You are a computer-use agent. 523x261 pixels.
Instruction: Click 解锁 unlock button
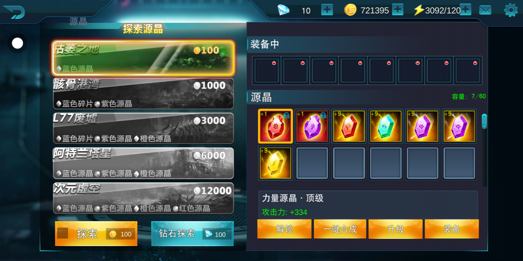pyautogui.click(x=284, y=229)
